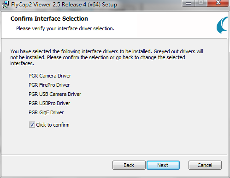
Task: Click the 'Click to confirm' label text
Action: [x=53, y=125]
